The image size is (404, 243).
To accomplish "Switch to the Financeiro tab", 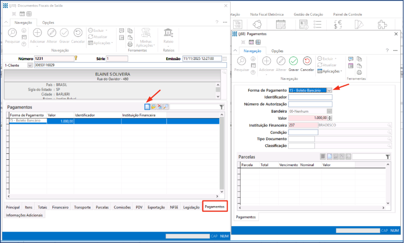I will 60,207.
